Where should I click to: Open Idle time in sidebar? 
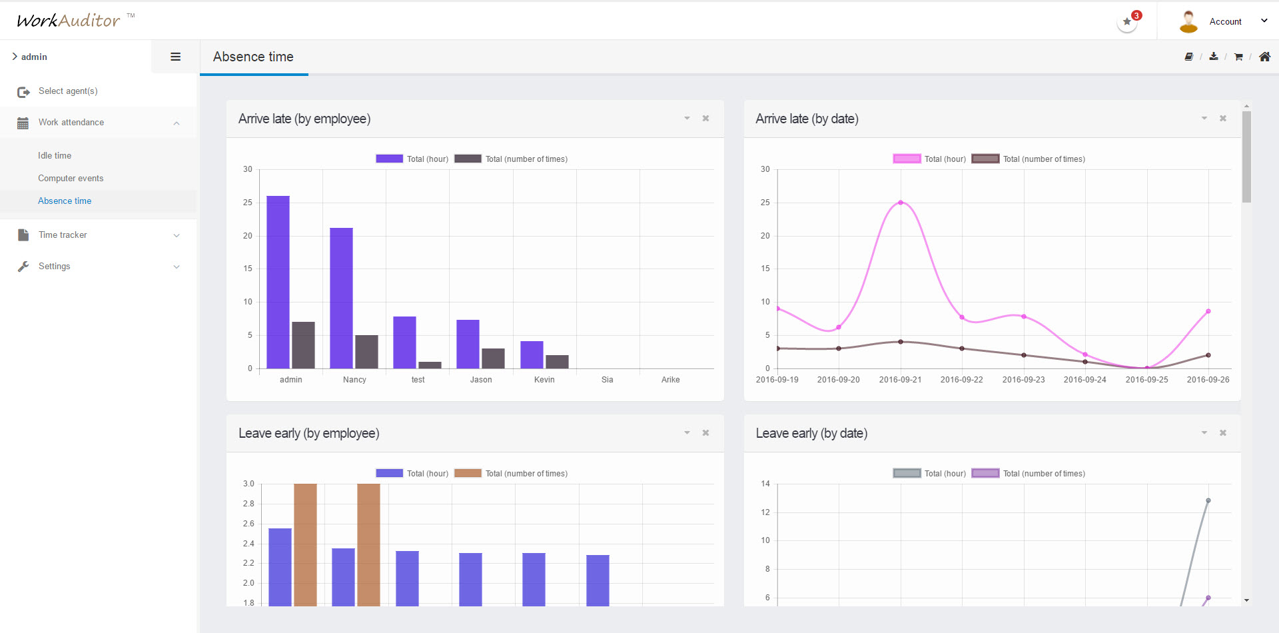[55, 156]
